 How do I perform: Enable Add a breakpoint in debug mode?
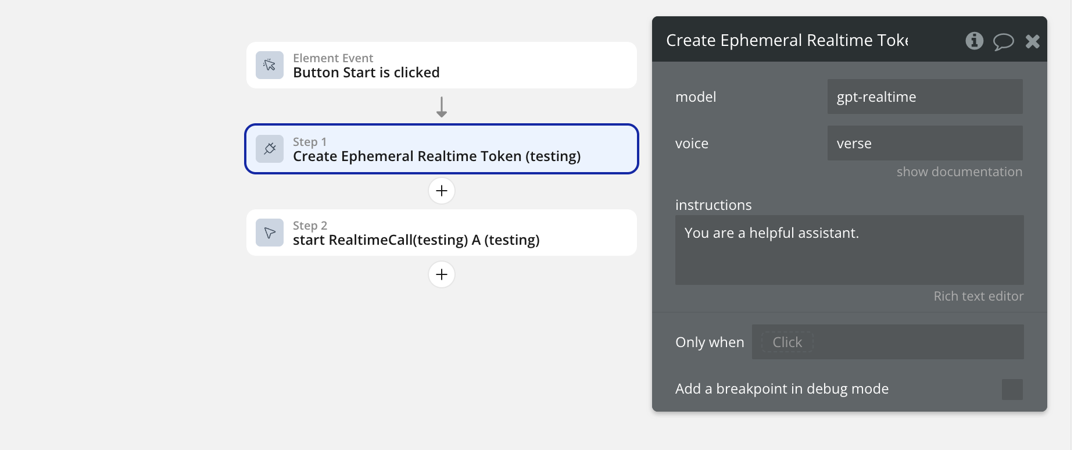coord(1012,390)
